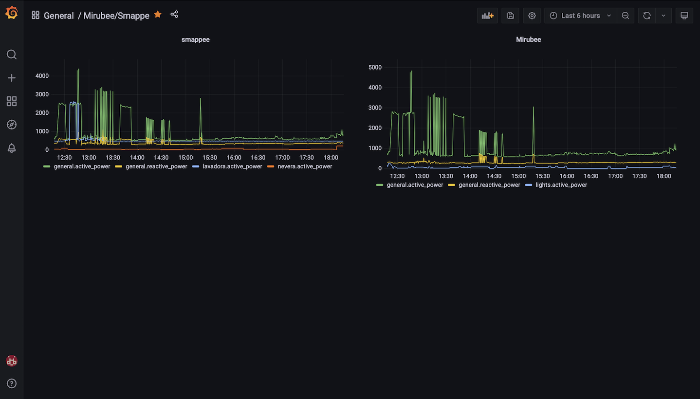
Task: Click the 18:00 x-axis label in Mirubee
Action: click(x=664, y=176)
